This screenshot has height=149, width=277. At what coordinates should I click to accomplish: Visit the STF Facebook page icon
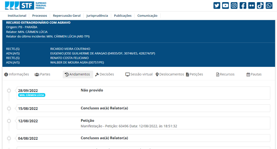click(x=243, y=5)
